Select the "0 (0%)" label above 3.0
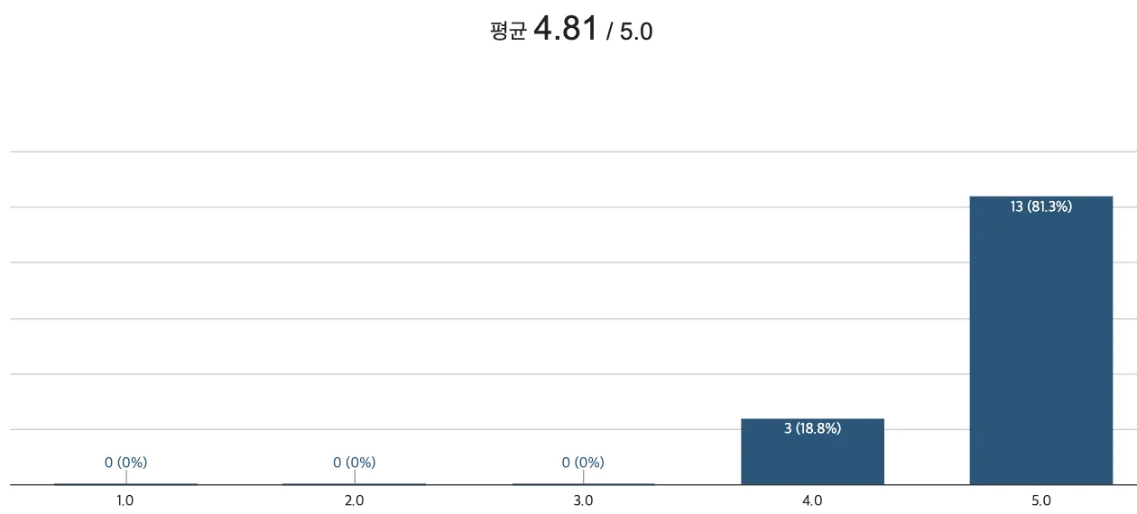This screenshot has width=1137, height=514. pyautogui.click(x=583, y=463)
